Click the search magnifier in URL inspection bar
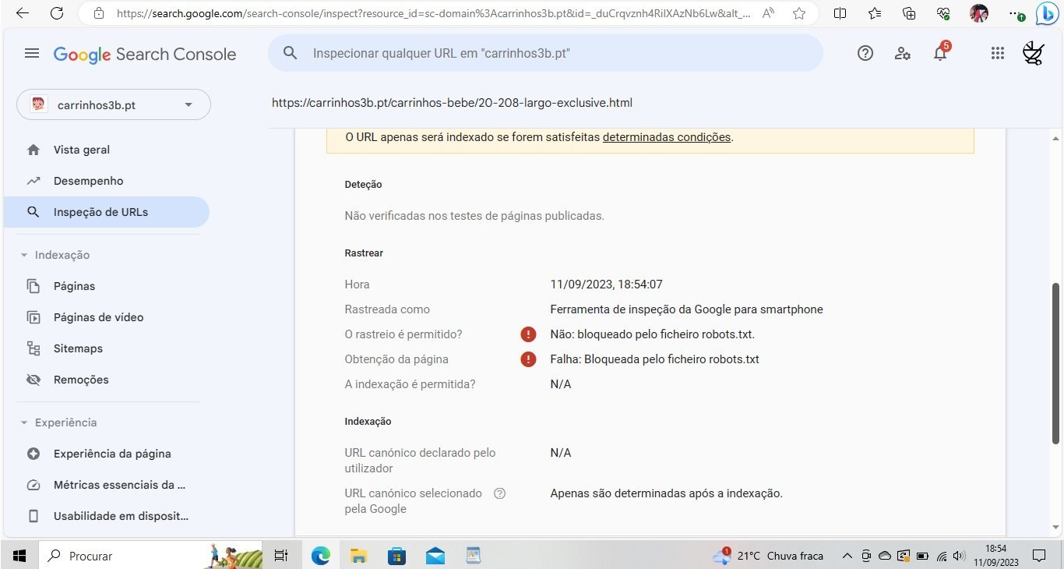This screenshot has width=1064, height=569. tap(290, 54)
